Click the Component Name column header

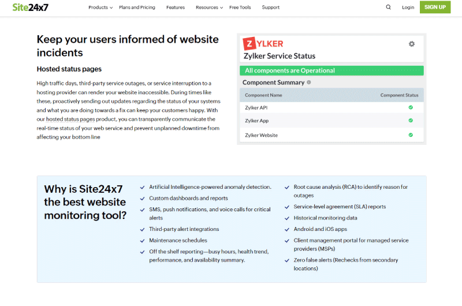263,95
